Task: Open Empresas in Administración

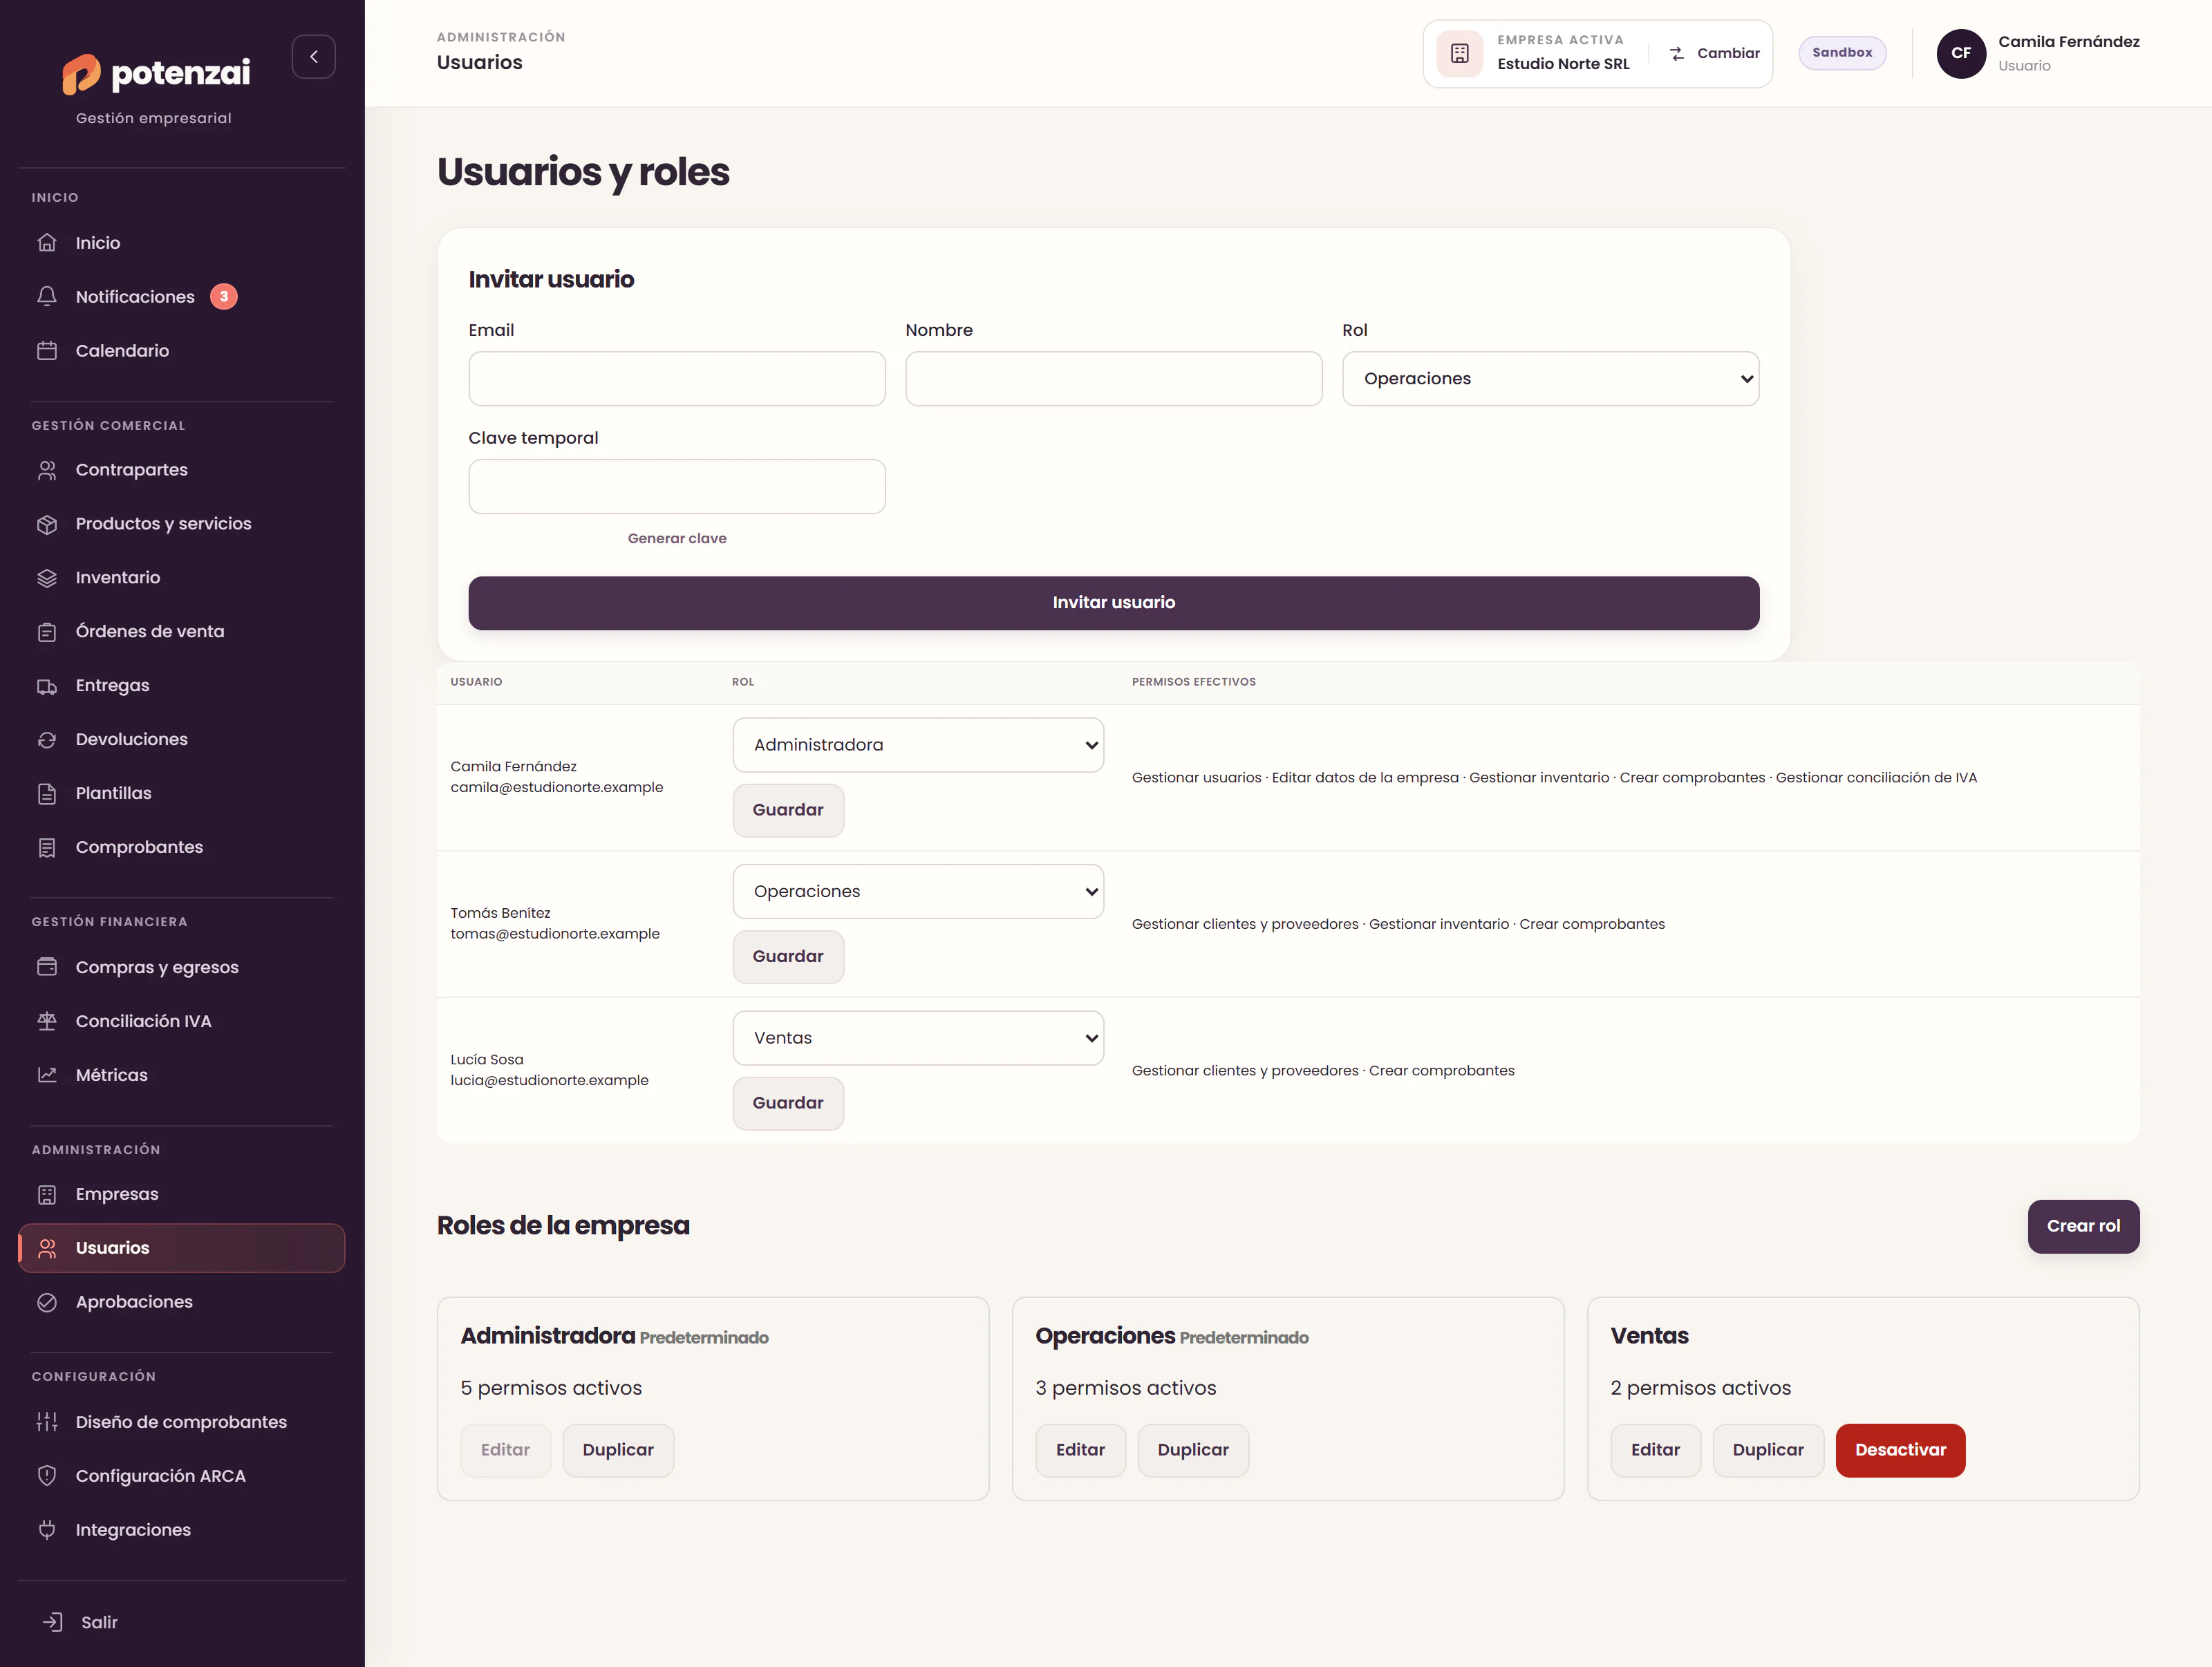Action: click(182, 1194)
